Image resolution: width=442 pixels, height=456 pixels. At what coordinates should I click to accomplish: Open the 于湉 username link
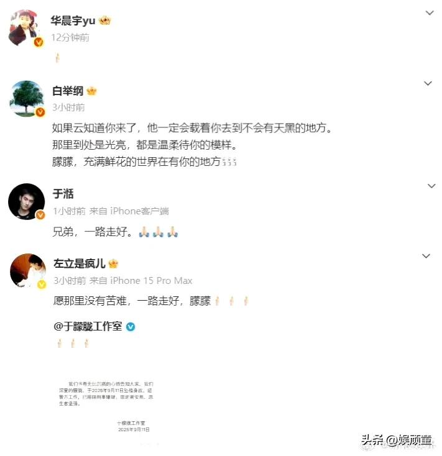pos(63,194)
